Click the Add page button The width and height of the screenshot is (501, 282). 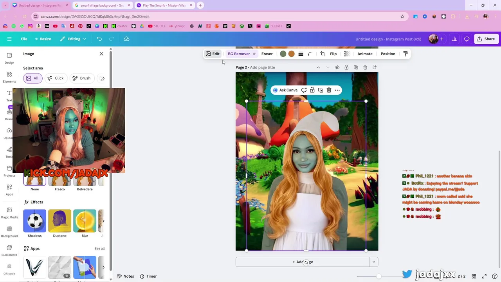click(x=303, y=262)
